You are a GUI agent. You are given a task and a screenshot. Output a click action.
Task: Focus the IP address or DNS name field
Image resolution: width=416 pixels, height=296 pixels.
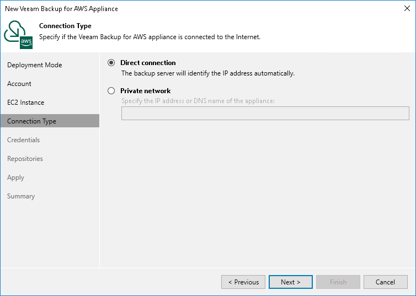click(265, 114)
